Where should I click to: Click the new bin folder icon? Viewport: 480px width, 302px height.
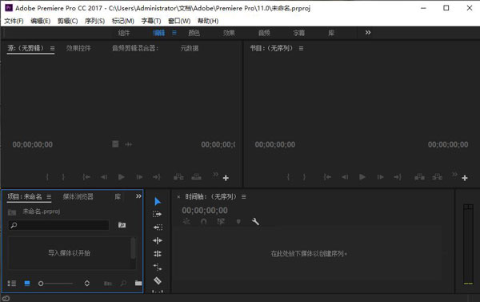tap(138, 283)
